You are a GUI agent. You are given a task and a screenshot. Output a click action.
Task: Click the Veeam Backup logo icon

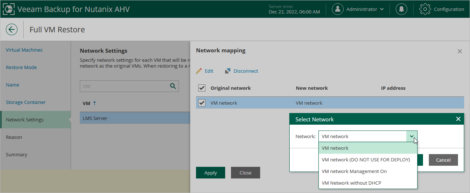(9, 9)
